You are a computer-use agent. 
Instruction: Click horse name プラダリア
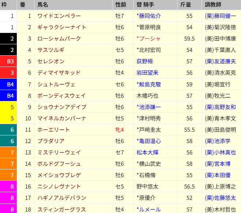click(51, 141)
